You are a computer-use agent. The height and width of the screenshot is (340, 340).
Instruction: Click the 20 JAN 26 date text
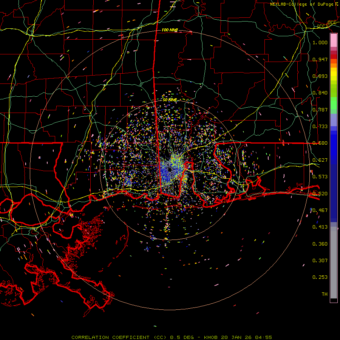tap(236, 337)
